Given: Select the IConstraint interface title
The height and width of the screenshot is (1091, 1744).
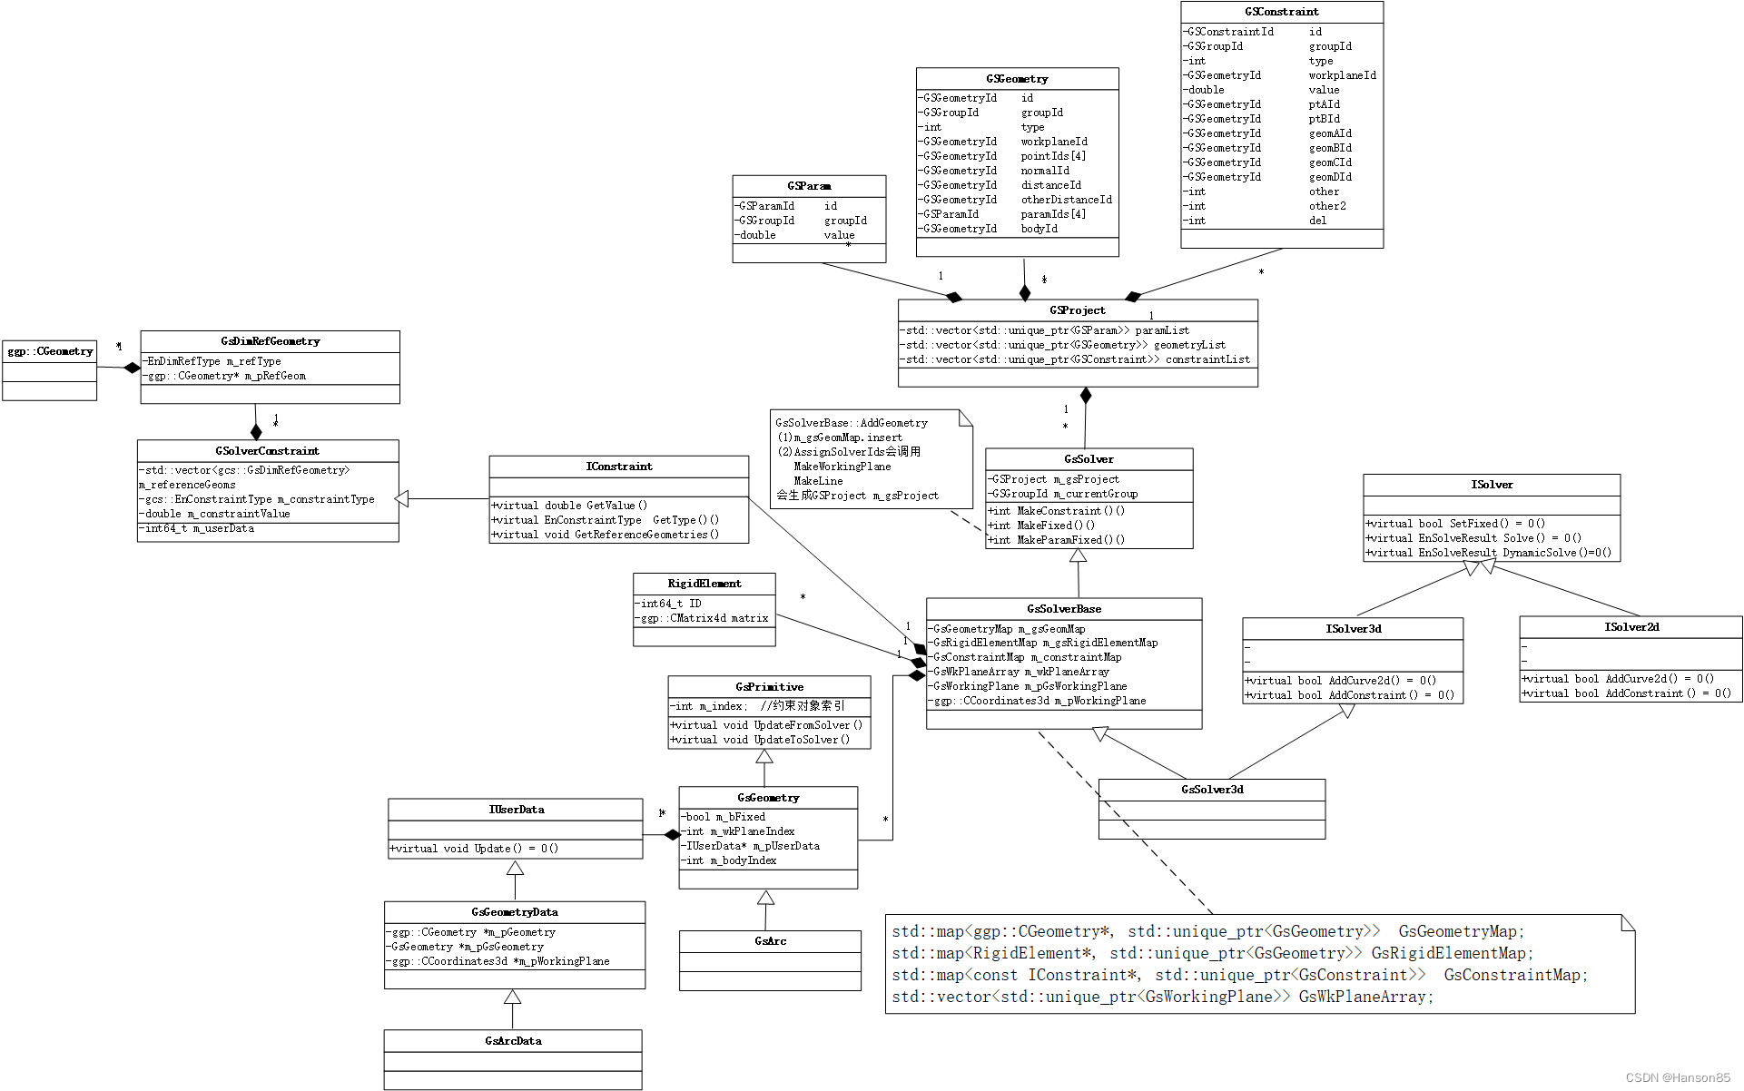Looking at the screenshot, I should (619, 467).
